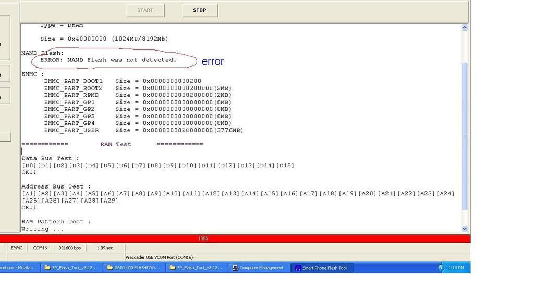
Task: Switch to Smart Phone Flash Tool taskbar button
Action: click(321, 268)
